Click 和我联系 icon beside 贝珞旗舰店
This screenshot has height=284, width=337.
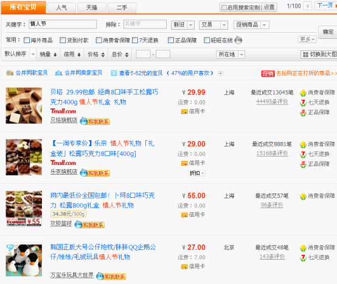tap(95, 121)
